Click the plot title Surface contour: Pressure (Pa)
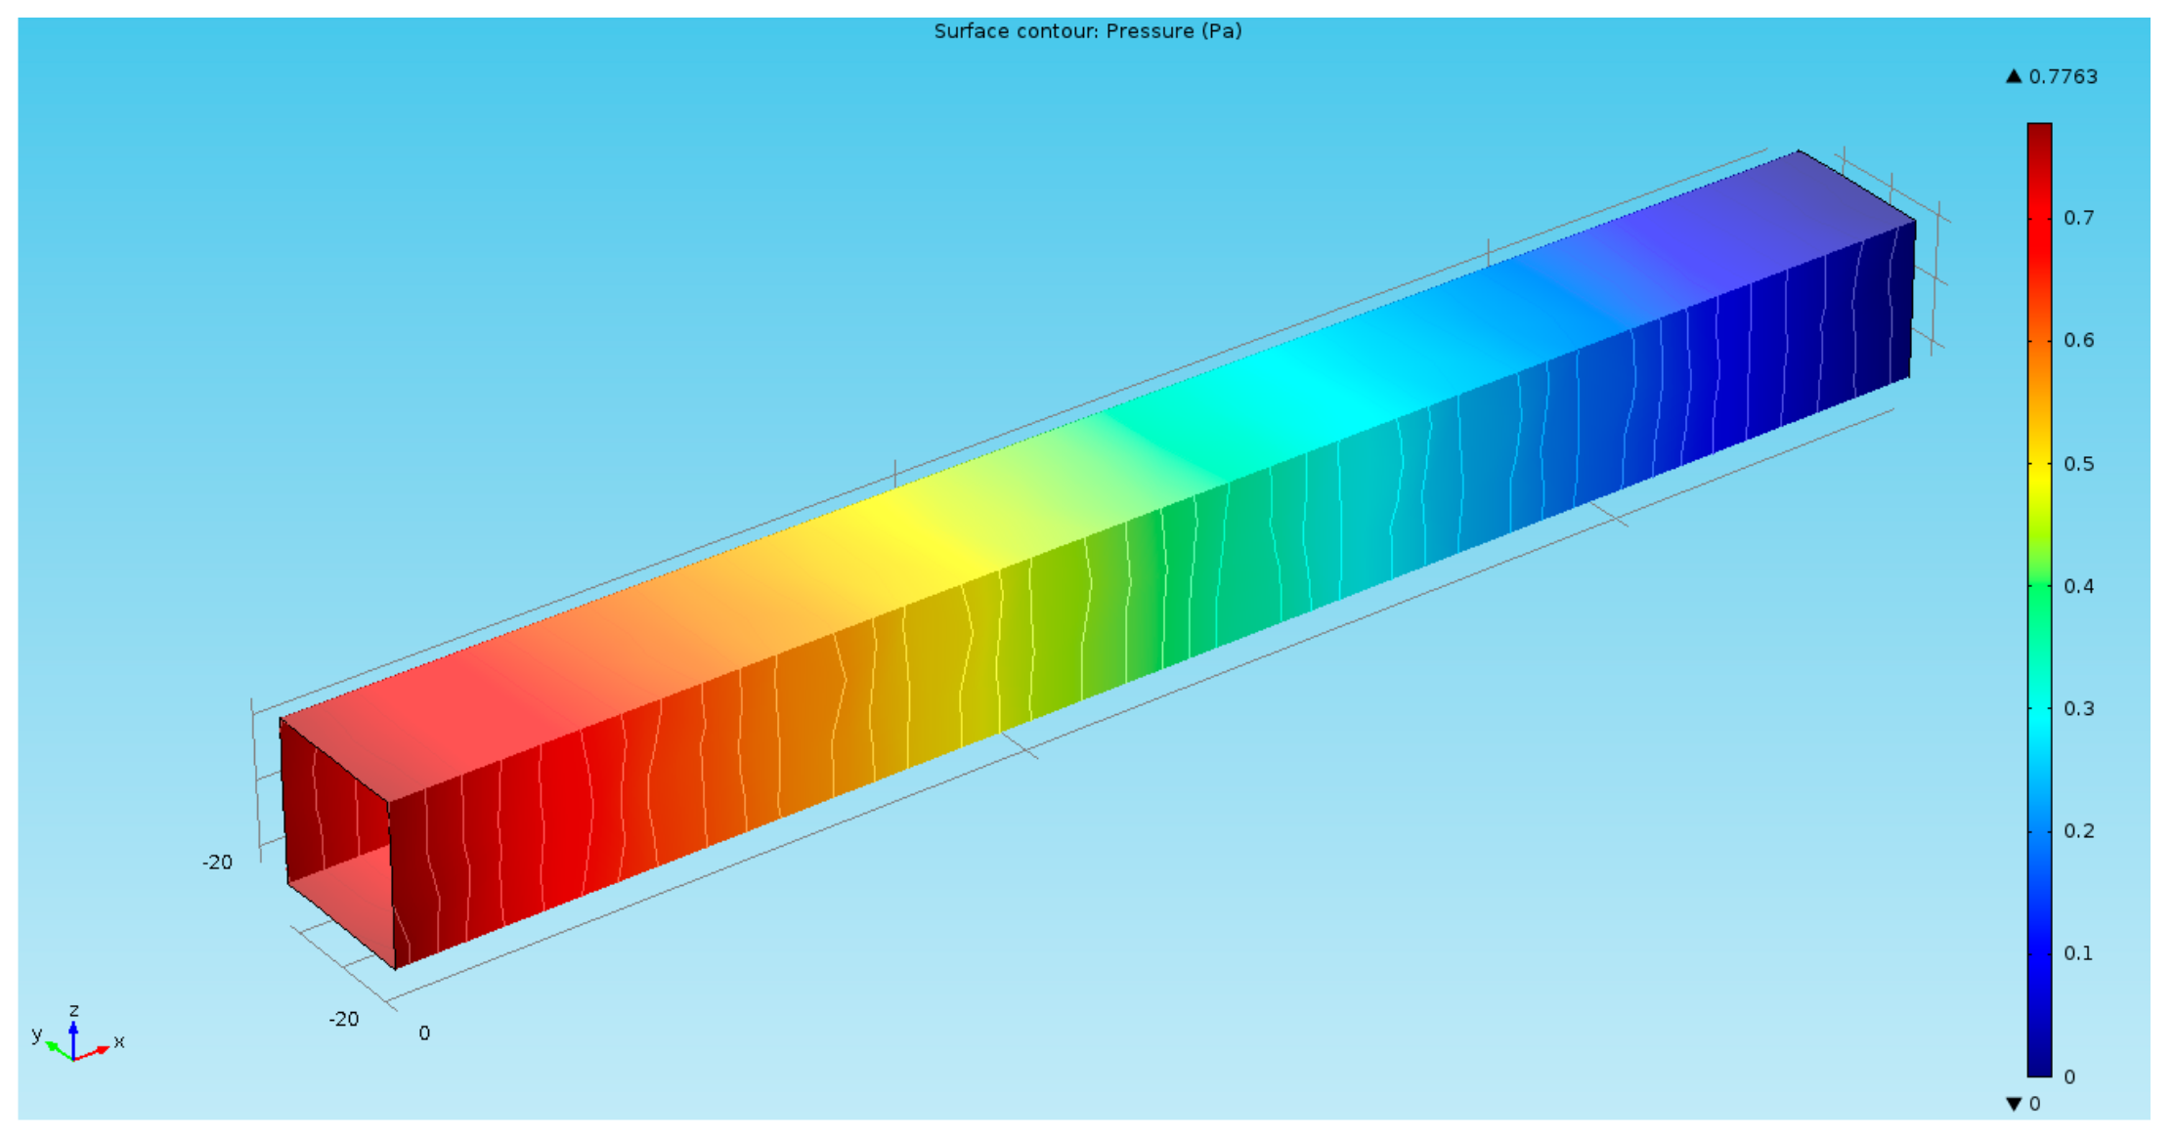The height and width of the screenshot is (1137, 2173). point(1087,31)
